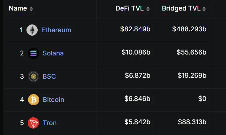The height and width of the screenshot is (135, 226).
Task: Sort using the DeFi TVL arrows icon
Action: (x=148, y=9)
